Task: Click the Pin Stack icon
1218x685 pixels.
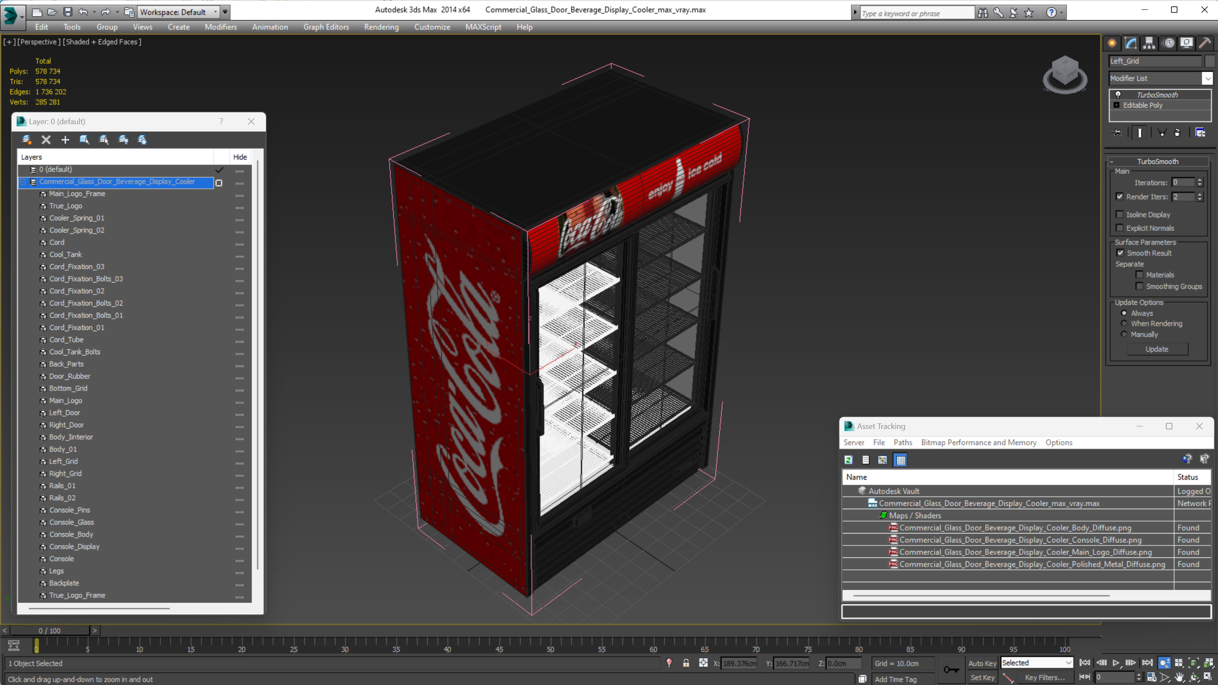Action: pyautogui.click(x=1117, y=132)
